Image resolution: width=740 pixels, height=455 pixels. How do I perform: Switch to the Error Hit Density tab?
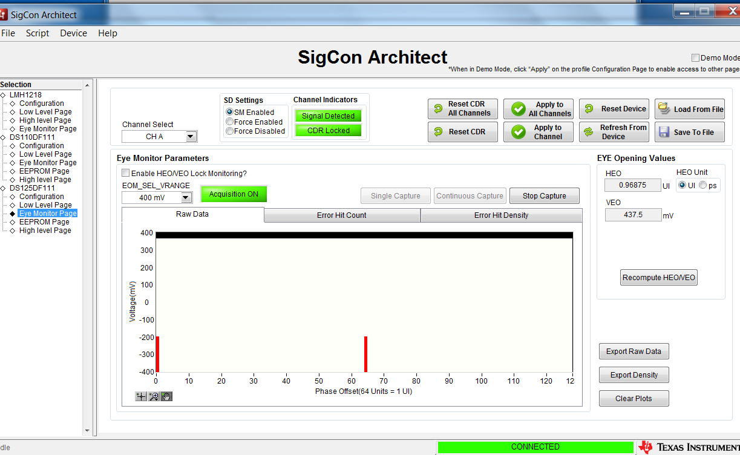501,215
